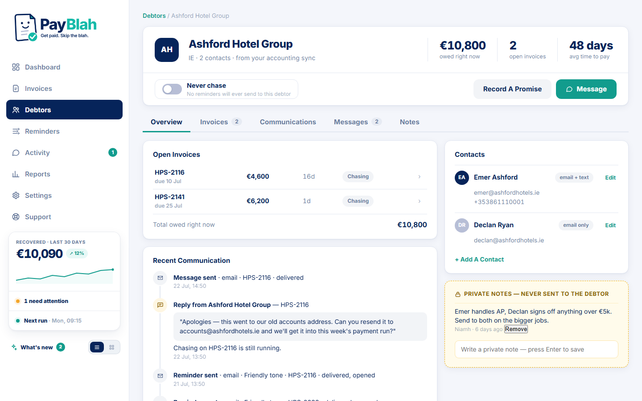The image size is (642, 401).
Task: Open Reminders in the sidebar
Action: (x=64, y=131)
